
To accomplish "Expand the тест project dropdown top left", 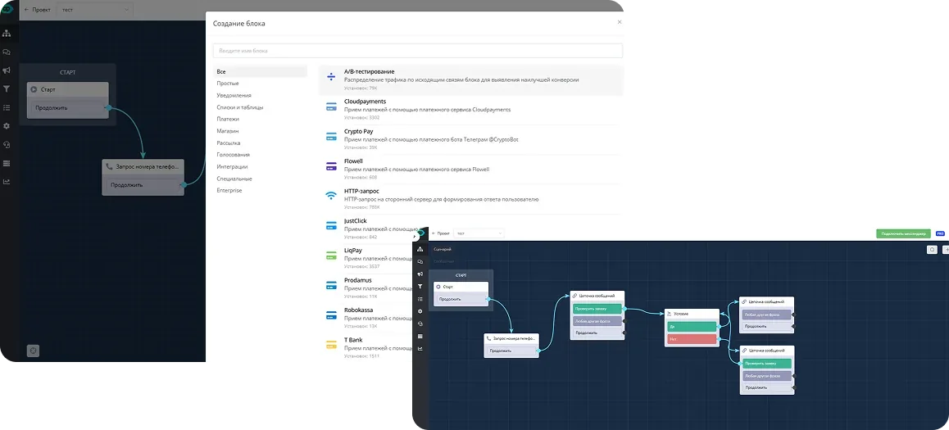I will pos(94,11).
